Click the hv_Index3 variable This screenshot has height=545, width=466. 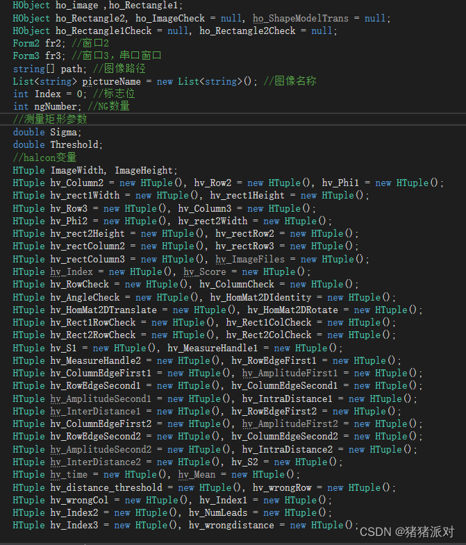(74, 526)
